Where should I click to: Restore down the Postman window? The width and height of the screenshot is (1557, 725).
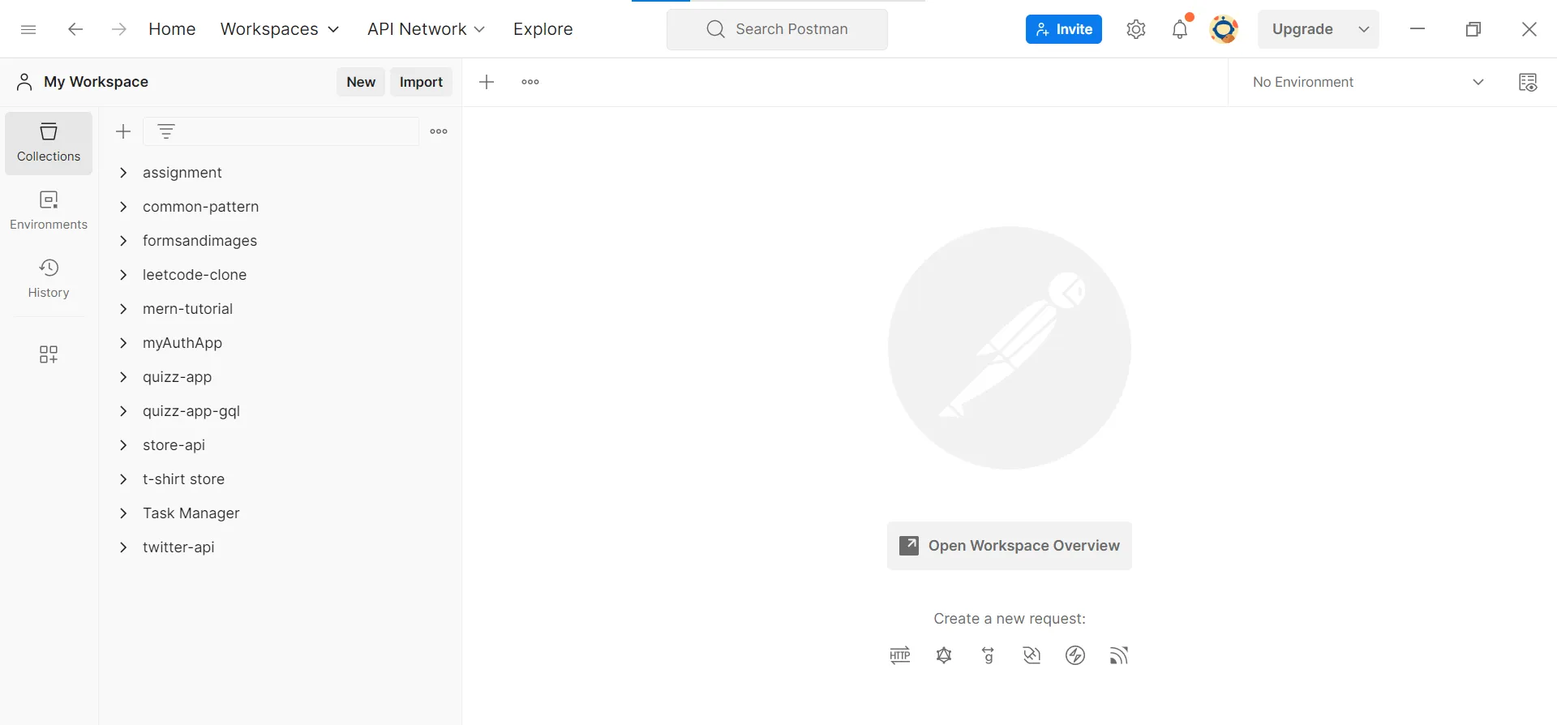[1473, 29]
